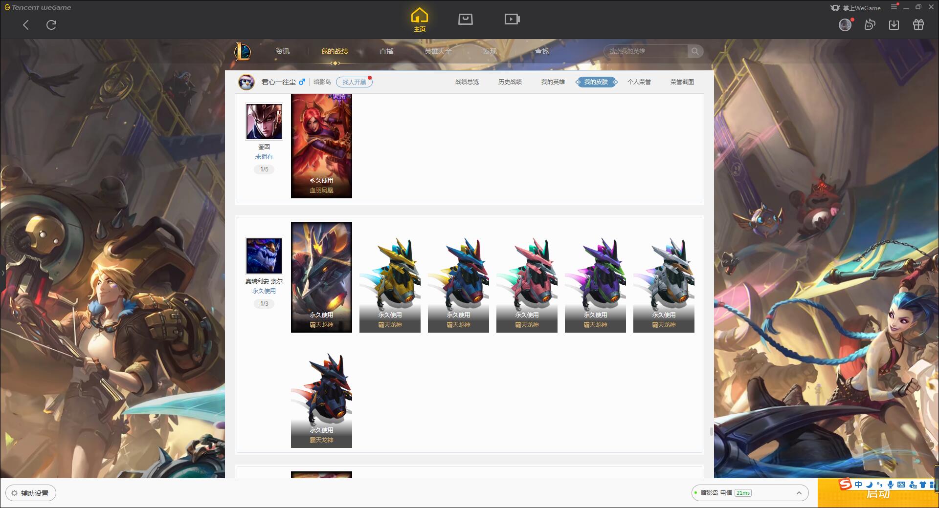939x508 pixels.
Task: Open the 霸天龙神 splash art skin card
Action: click(321, 277)
